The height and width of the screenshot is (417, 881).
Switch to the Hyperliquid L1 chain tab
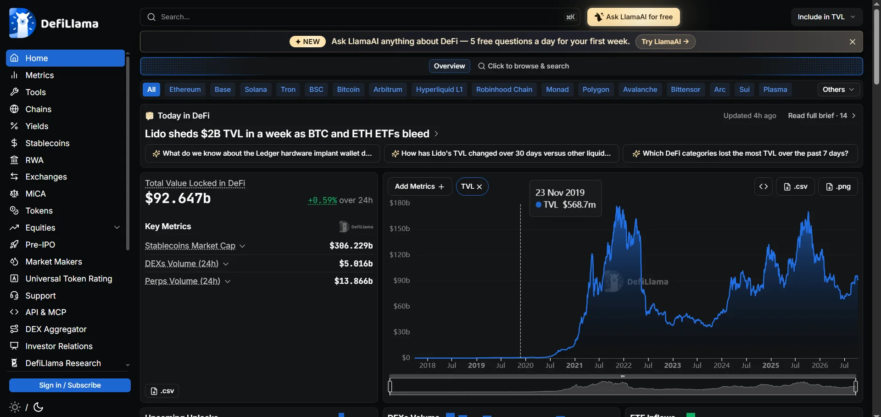(439, 90)
